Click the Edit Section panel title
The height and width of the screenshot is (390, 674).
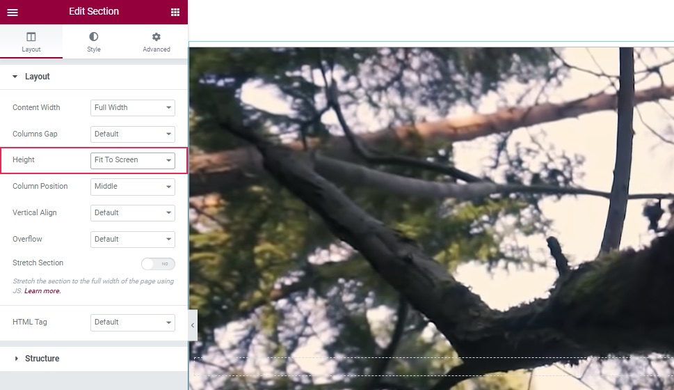pyautogui.click(x=94, y=12)
